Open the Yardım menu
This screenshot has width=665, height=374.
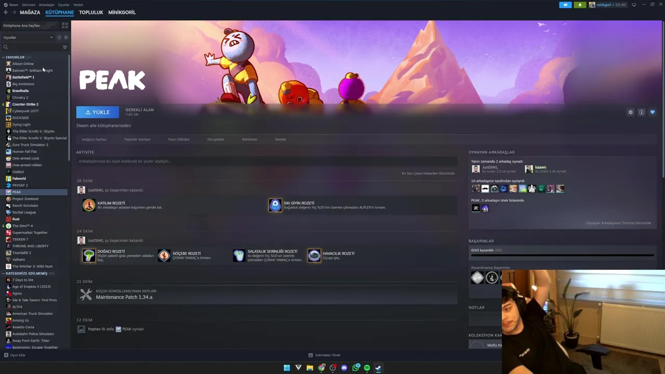(x=78, y=5)
